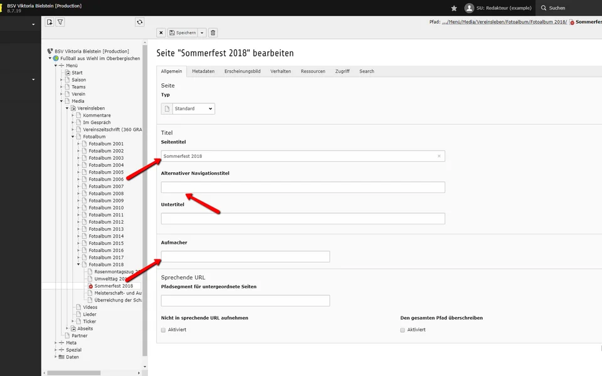Image resolution: width=602 pixels, height=376 pixels.
Task: Click the Spezial tree item
Action: click(74, 350)
